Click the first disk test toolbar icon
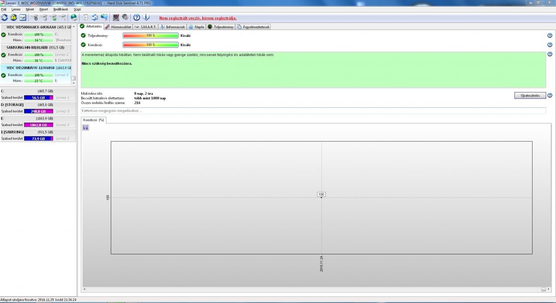This screenshot has width=556, height=303. click(34, 17)
